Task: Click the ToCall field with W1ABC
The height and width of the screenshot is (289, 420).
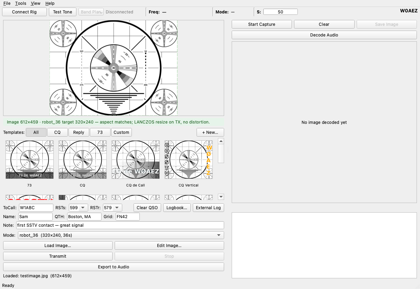Action: click(x=36, y=208)
